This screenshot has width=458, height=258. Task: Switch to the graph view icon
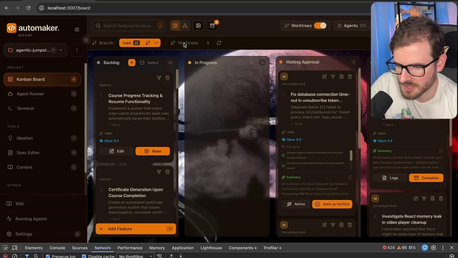[x=185, y=26]
